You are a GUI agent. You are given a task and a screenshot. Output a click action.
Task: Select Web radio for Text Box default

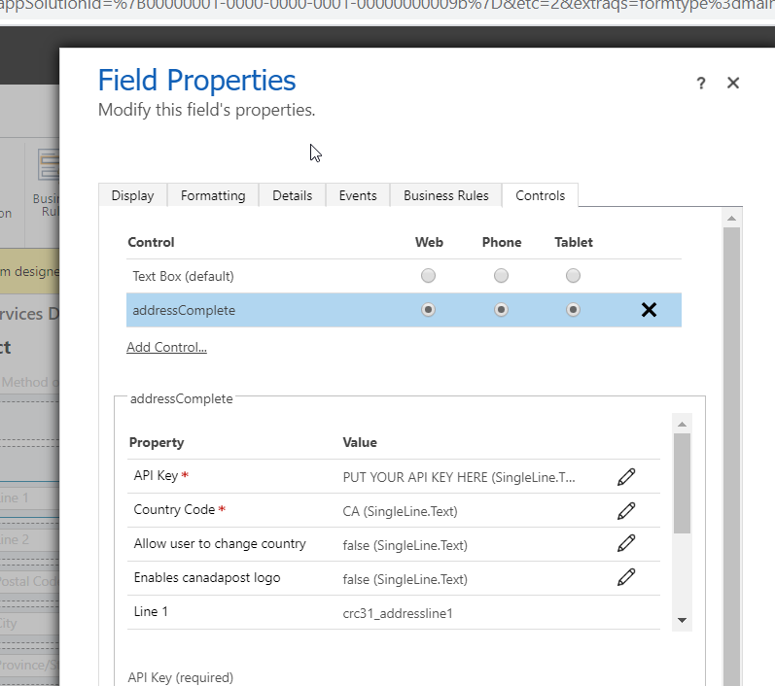(428, 276)
